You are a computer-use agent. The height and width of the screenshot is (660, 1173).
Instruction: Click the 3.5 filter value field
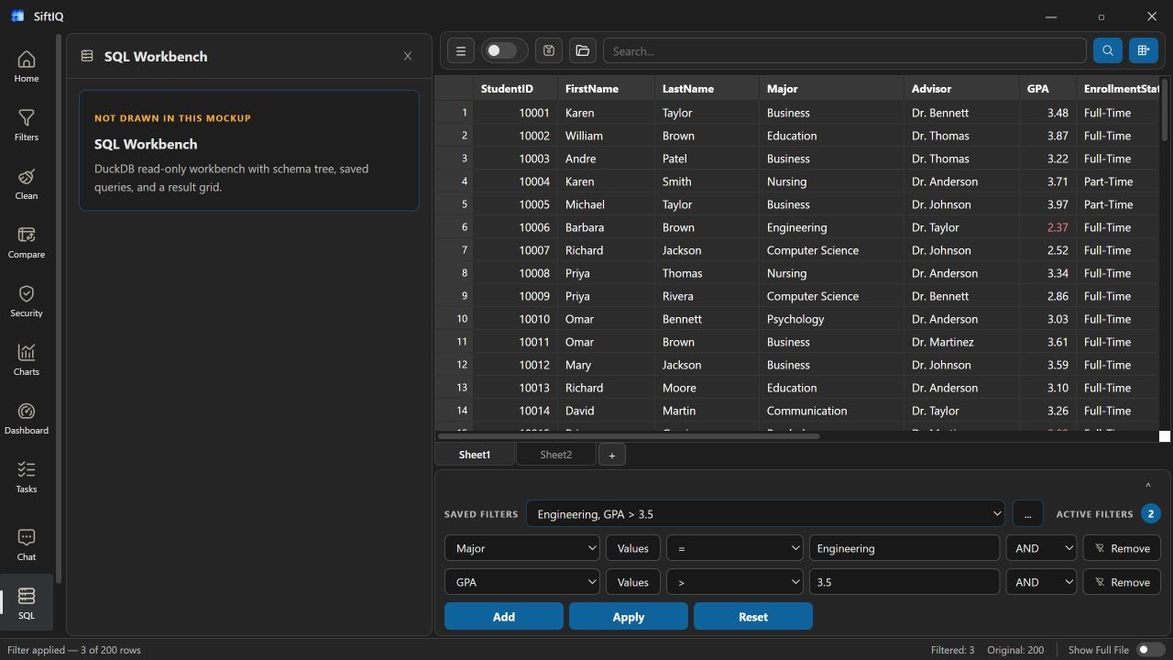tap(904, 582)
